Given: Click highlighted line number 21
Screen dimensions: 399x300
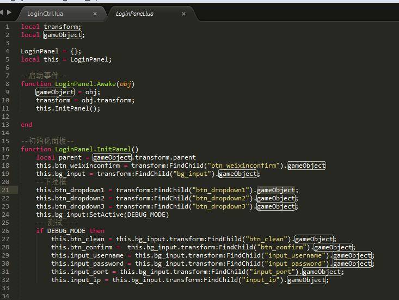Looking at the screenshot, I should coord(5,190).
